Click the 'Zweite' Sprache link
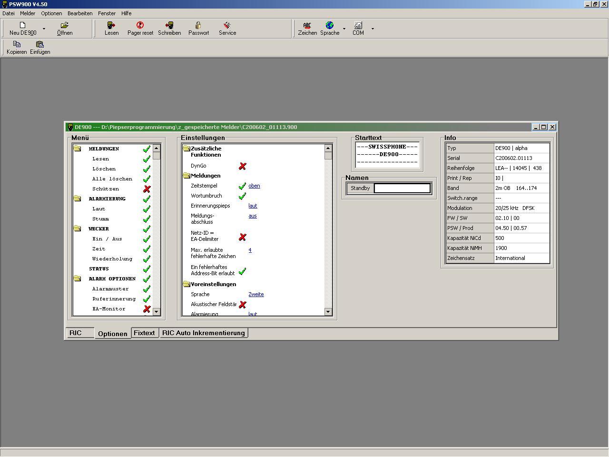609x457 pixels. (x=256, y=294)
